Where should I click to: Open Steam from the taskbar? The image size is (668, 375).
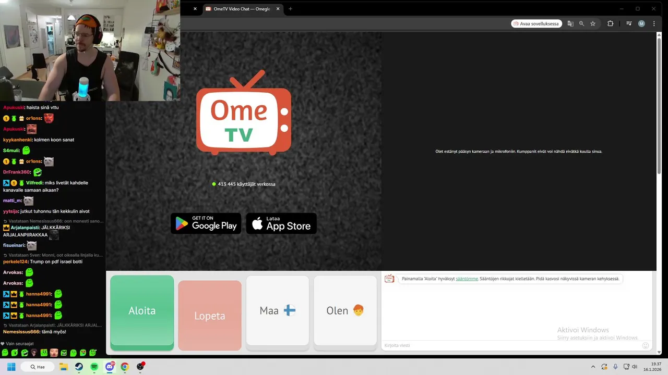pyautogui.click(x=79, y=367)
